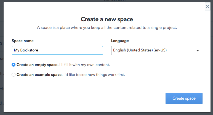Click the 'Create a new space' heading
The height and width of the screenshot is (115, 213).
[x=107, y=19]
